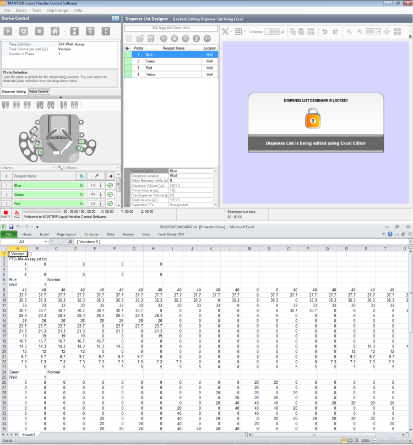
Task: Toggle the green check for Blue reagent
Action: (x=110, y=186)
